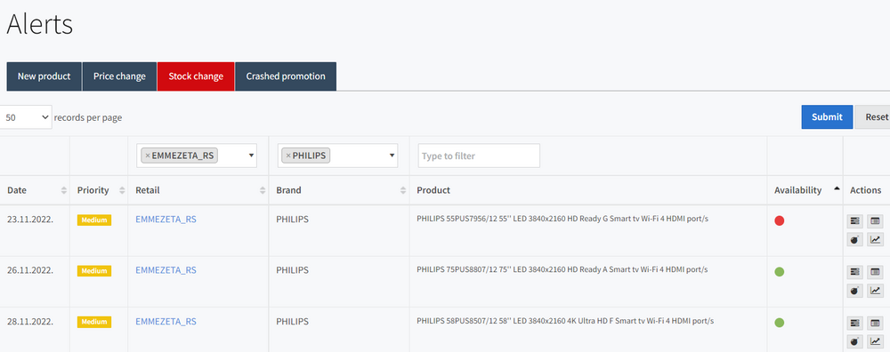The image size is (890, 352).
Task: Click bomb icon in 26.11.2022 row
Action: (x=854, y=291)
